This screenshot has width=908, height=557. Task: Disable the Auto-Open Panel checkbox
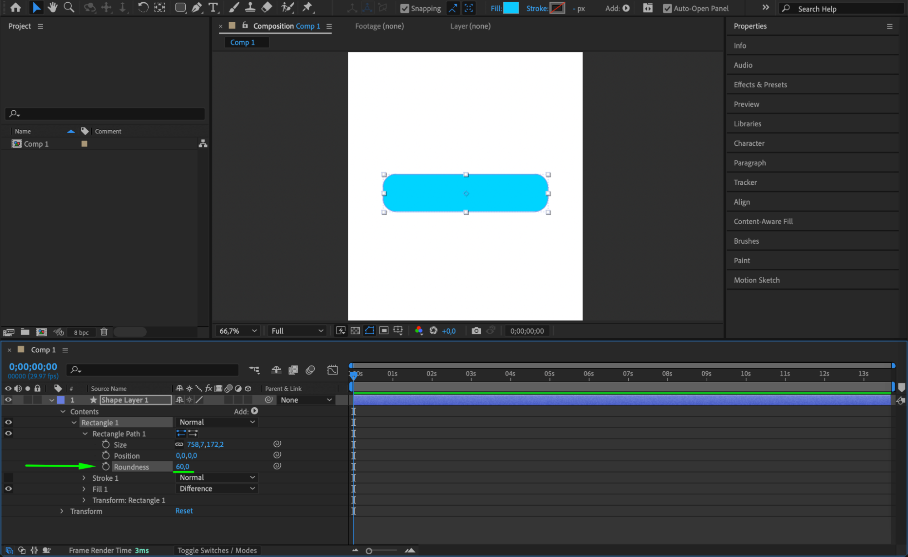[667, 8]
